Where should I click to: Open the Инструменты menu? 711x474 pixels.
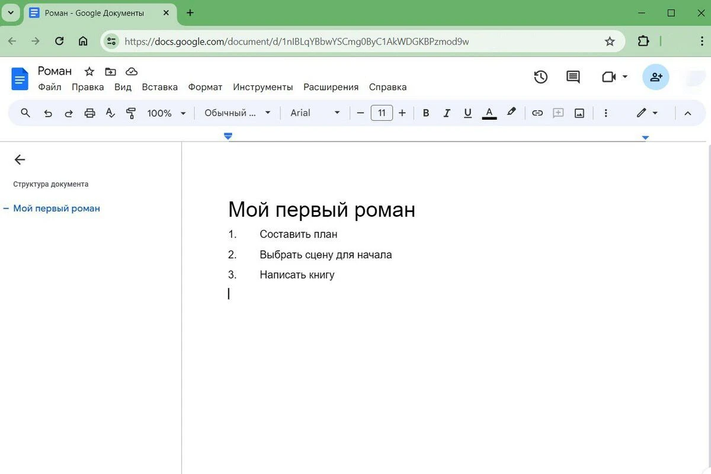[263, 87]
